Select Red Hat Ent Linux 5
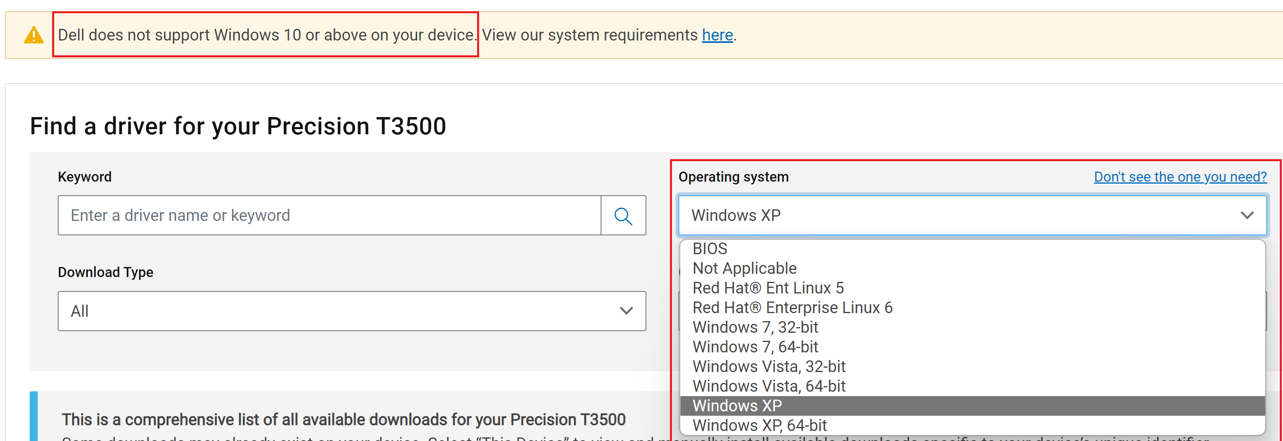The height and width of the screenshot is (441, 1283). click(x=972, y=288)
